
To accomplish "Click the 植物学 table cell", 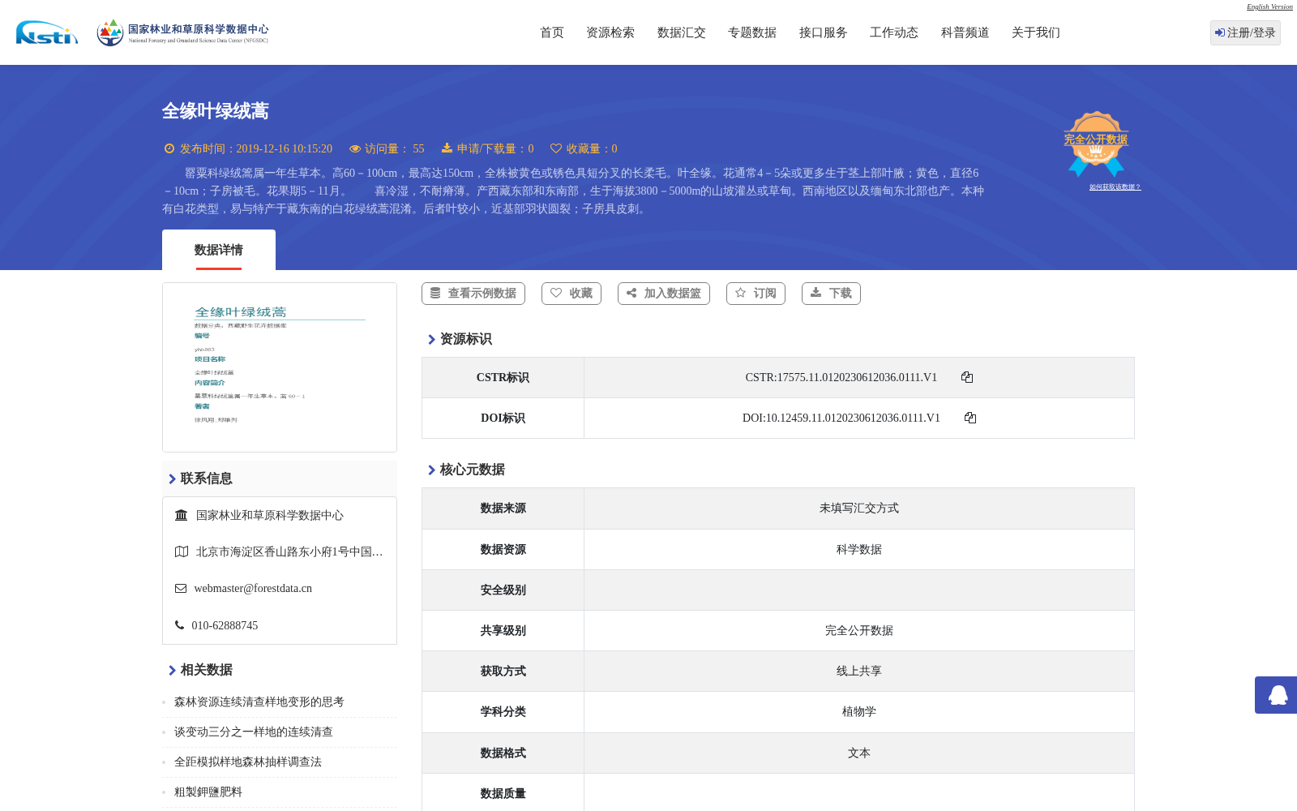I will (859, 712).
